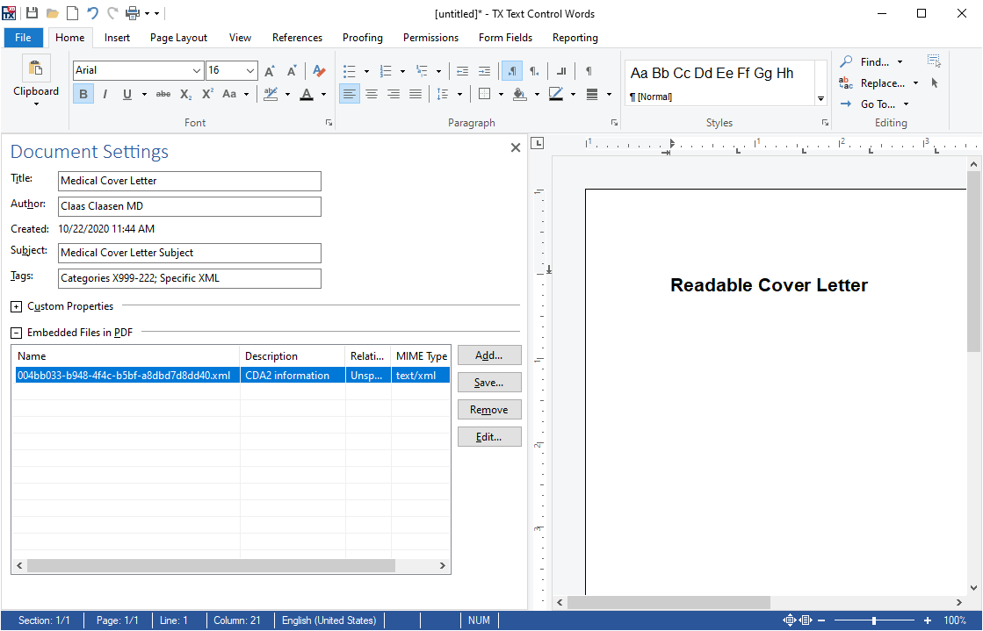983x631 pixels.
Task: Click the Tags input field
Action: tap(190, 279)
